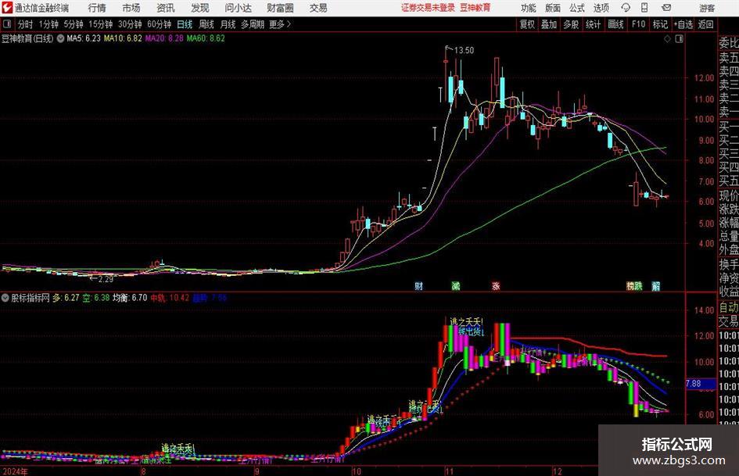Select the 日线 daily period tab
This screenshot has height=476, width=739.
tap(185, 24)
